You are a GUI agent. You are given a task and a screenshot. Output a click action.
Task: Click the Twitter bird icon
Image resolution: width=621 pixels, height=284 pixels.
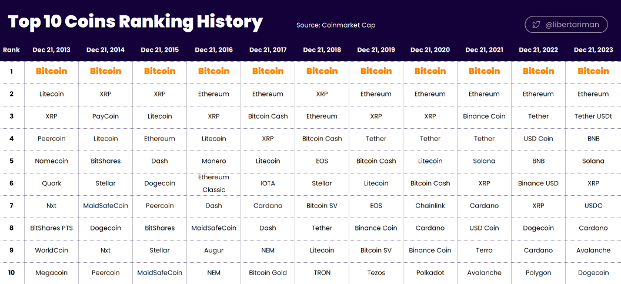(x=536, y=25)
